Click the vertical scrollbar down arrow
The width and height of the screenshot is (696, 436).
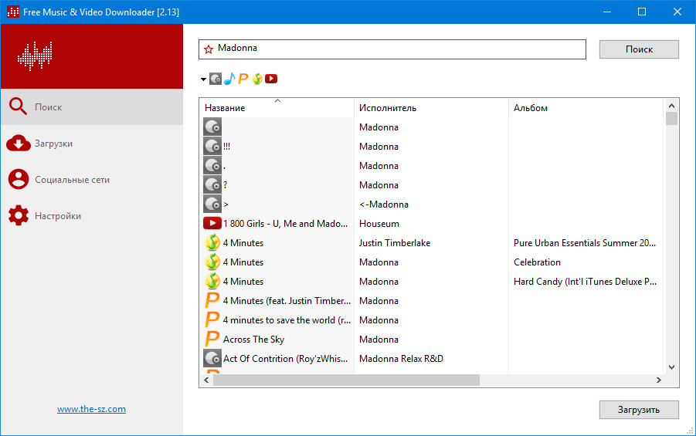(671, 367)
